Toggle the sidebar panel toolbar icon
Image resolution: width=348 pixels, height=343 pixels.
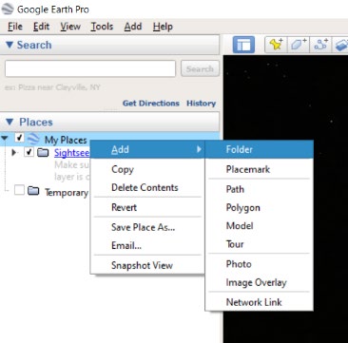click(x=243, y=45)
